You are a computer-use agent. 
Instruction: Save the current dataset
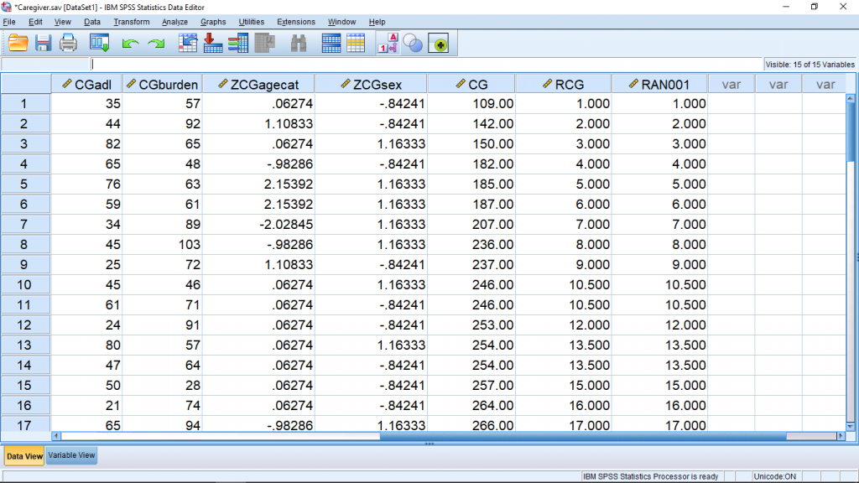point(44,43)
